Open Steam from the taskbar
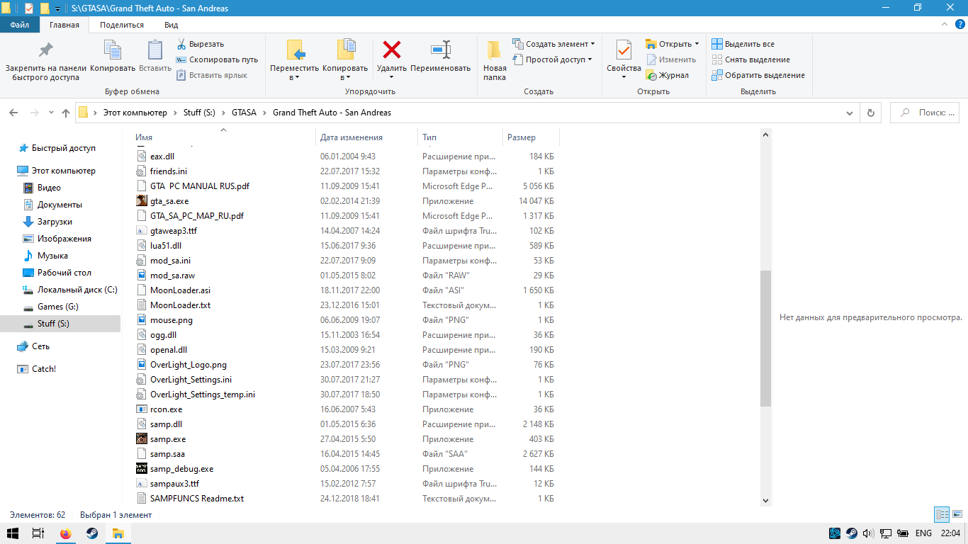The width and height of the screenshot is (968, 544). click(x=92, y=533)
